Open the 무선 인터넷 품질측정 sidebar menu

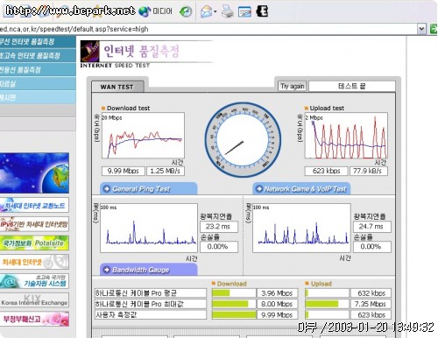pos(38,41)
